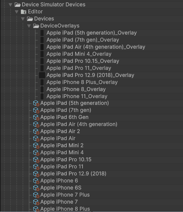Click device icon for Apple iPad Air (4th generation)
183x212 pixels.
tap(36, 124)
